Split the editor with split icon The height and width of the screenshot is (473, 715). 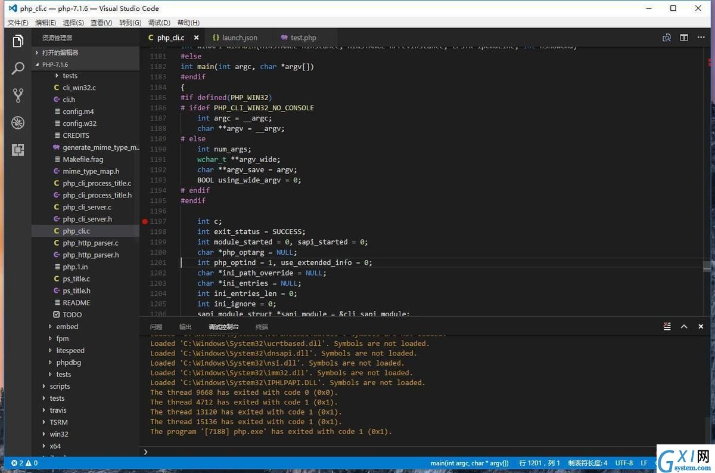[684, 38]
